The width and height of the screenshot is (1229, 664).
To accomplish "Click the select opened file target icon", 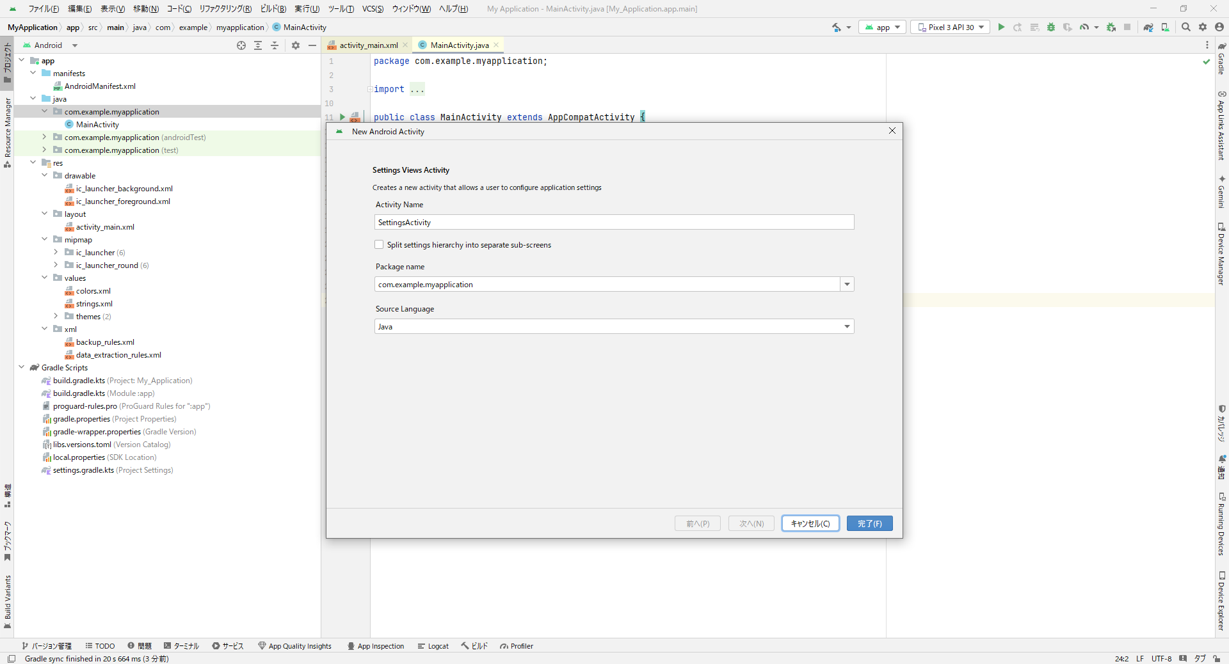I will coord(241,45).
